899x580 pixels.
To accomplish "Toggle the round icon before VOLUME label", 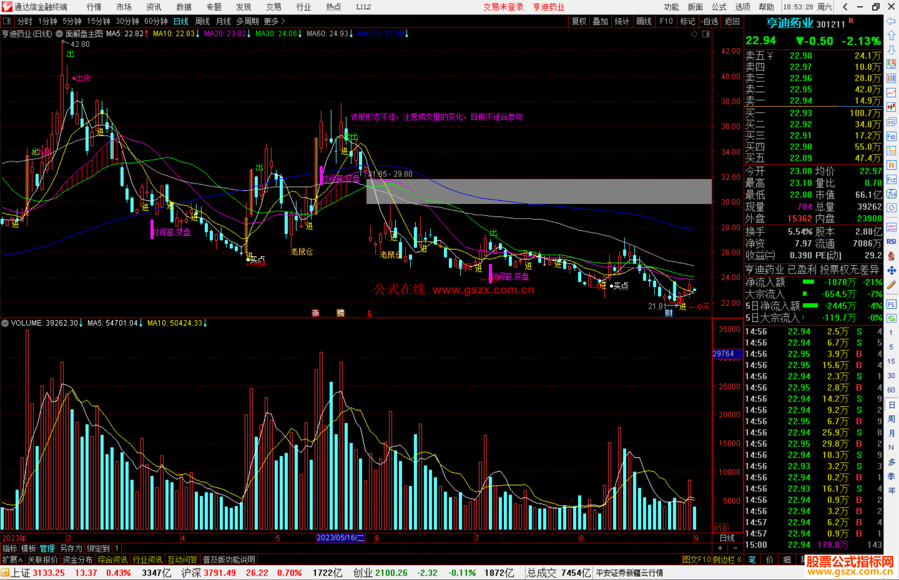I will click(x=5, y=323).
